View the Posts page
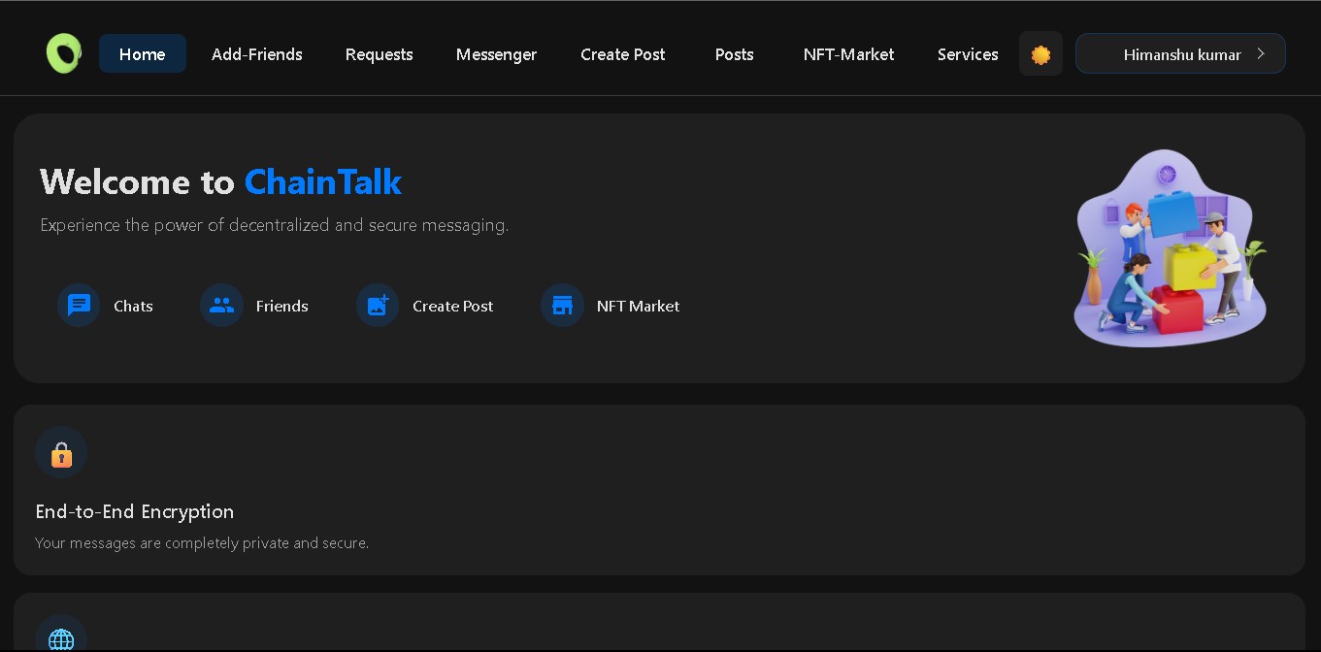Viewport: 1321px width, 652px height. (735, 54)
